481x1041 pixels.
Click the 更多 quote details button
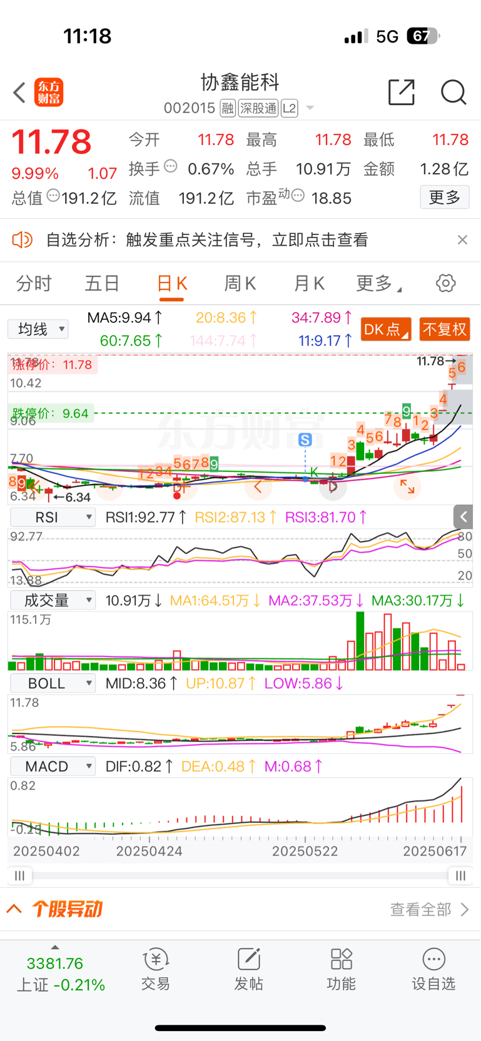tap(444, 198)
